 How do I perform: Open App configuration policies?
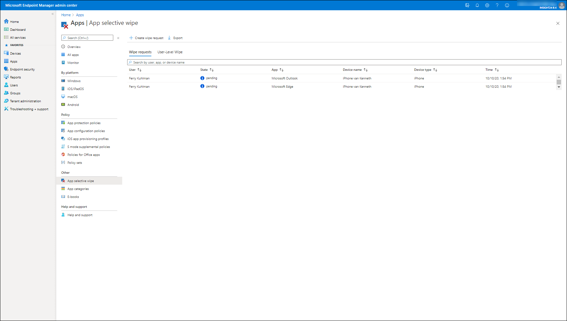coord(86,131)
